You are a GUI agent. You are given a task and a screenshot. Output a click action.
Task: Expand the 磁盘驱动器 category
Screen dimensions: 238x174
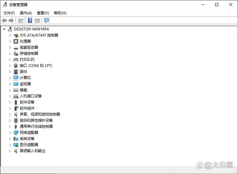(x=10, y=47)
